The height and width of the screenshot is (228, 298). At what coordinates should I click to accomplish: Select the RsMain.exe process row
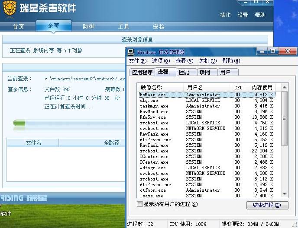207,95
